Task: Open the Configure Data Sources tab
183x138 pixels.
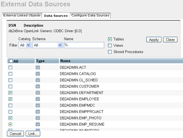Action: tap(90, 16)
